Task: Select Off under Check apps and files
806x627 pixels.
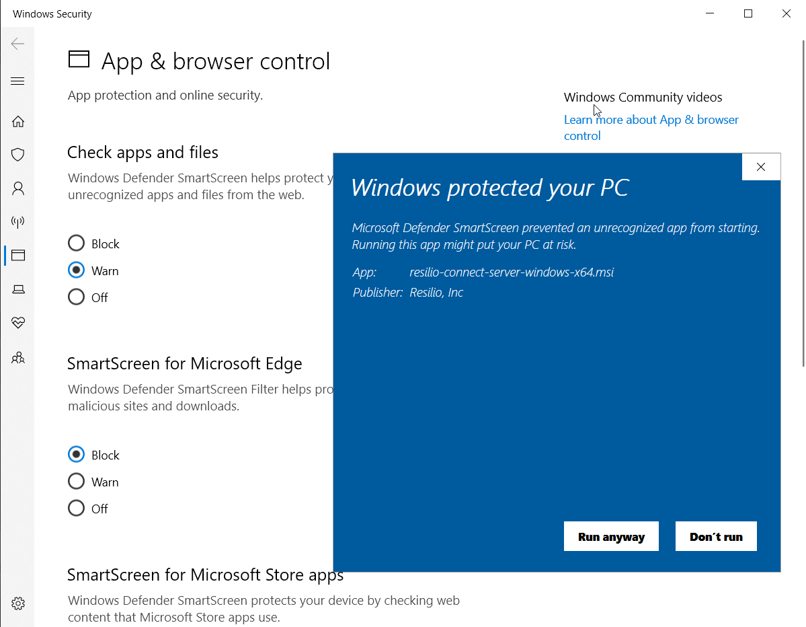Action: [x=77, y=297]
